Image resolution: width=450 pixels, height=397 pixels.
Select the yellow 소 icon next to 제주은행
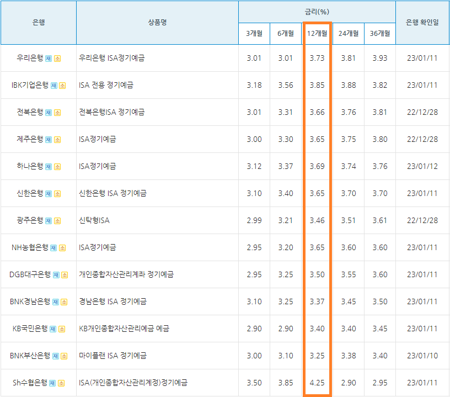[57, 140]
